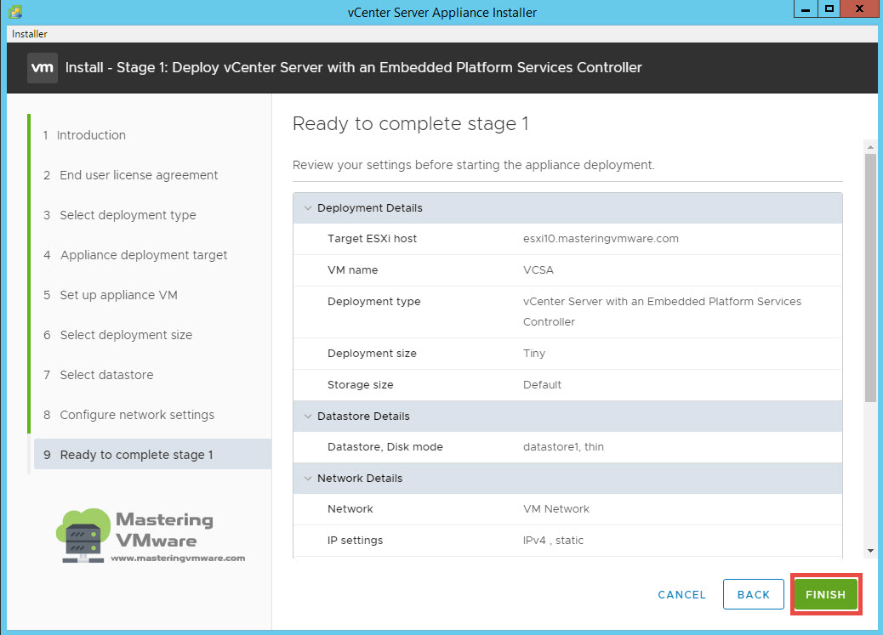The image size is (883, 635).
Task: Click the vm logo icon in header
Action: click(x=43, y=67)
